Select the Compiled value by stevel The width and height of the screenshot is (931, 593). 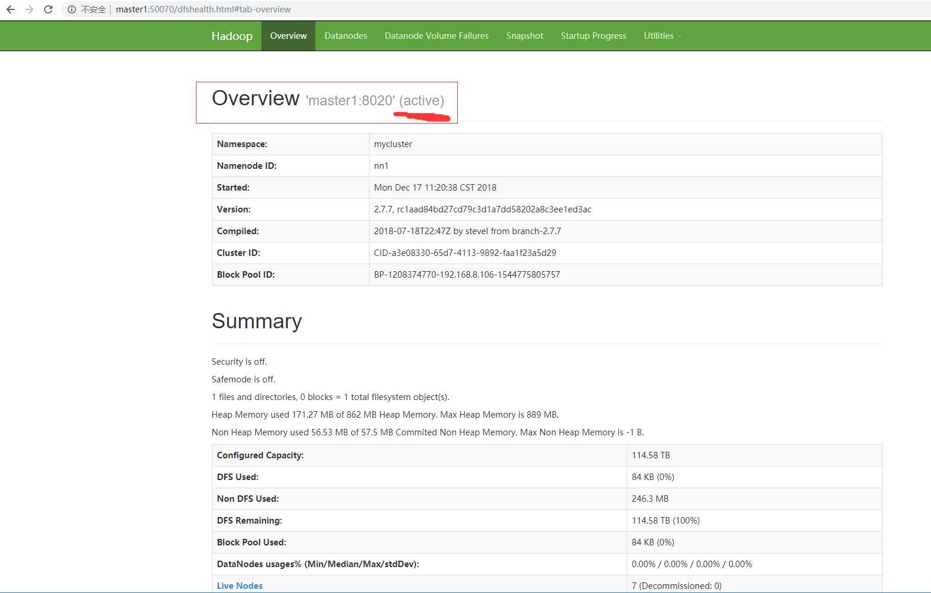click(x=467, y=231)
